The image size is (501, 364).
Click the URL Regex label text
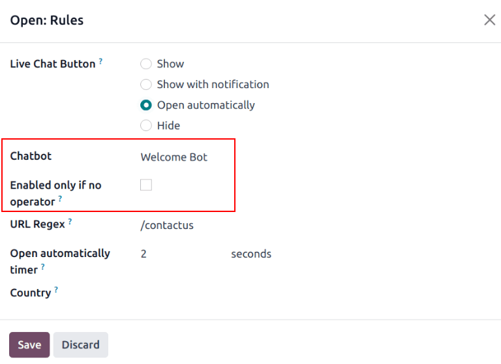(38, 224)
